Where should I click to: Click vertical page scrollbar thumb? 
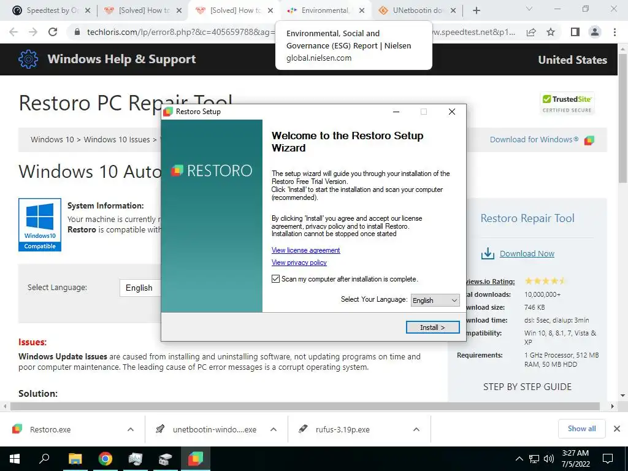(623, 118)
